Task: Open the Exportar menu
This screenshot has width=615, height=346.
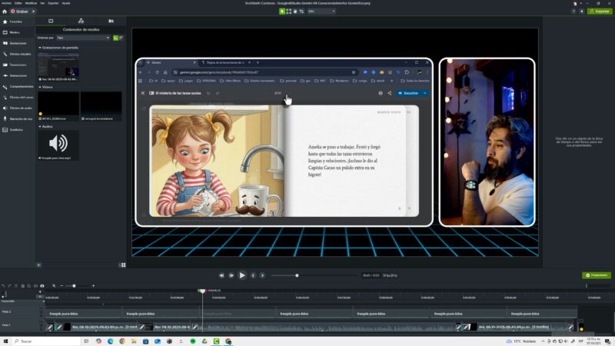Action: 53,3
